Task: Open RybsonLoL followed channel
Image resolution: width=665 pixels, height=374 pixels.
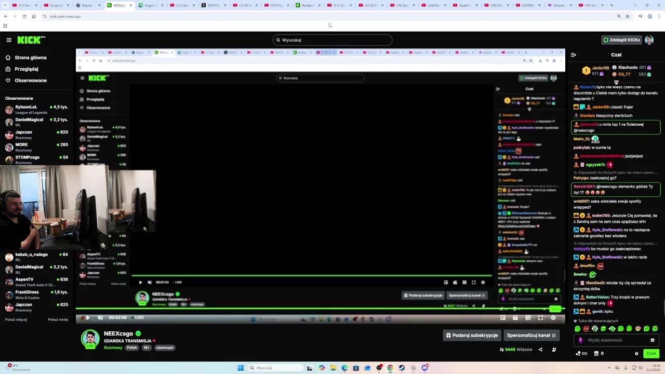Action: pos(36,110)
